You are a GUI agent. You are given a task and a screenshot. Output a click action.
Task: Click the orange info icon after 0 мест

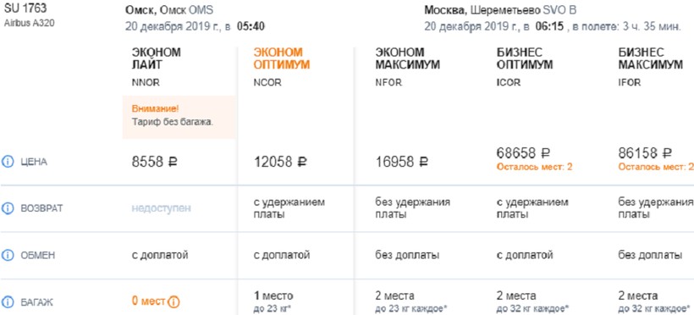click(174, 302)
